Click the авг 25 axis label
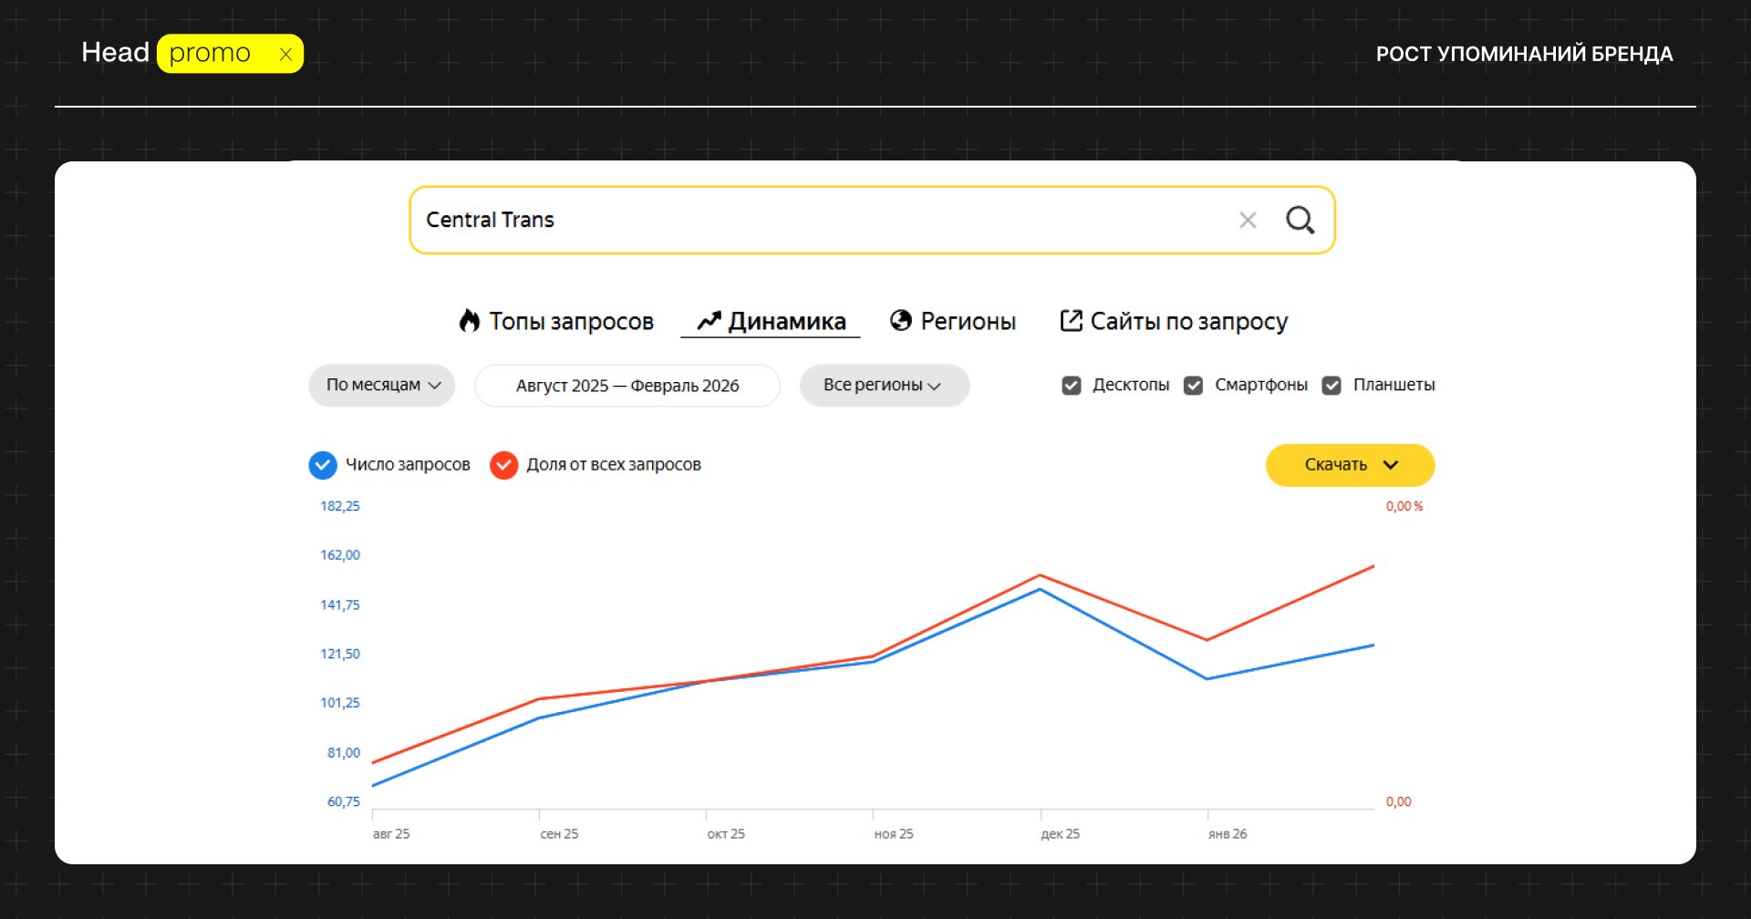Viewport: 1751px width, 919px height. pyautogui.click(x=391, y=834)
